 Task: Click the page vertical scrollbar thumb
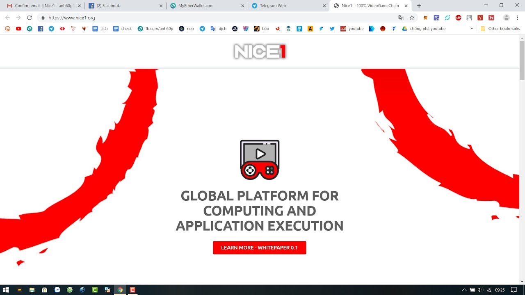point(522,60)
